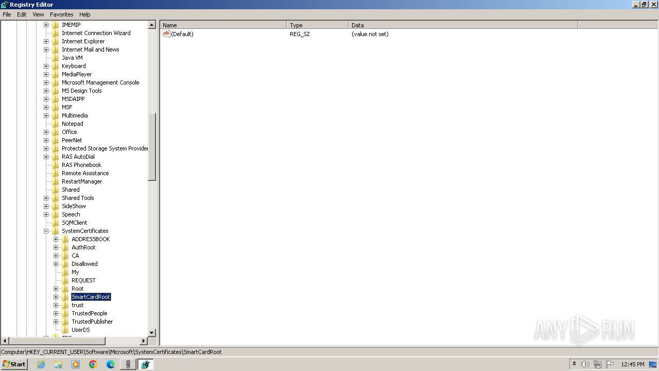659x371 pixels.
Task: Click the Registry Editor taskbar button
Action: [x=145, y=364]
